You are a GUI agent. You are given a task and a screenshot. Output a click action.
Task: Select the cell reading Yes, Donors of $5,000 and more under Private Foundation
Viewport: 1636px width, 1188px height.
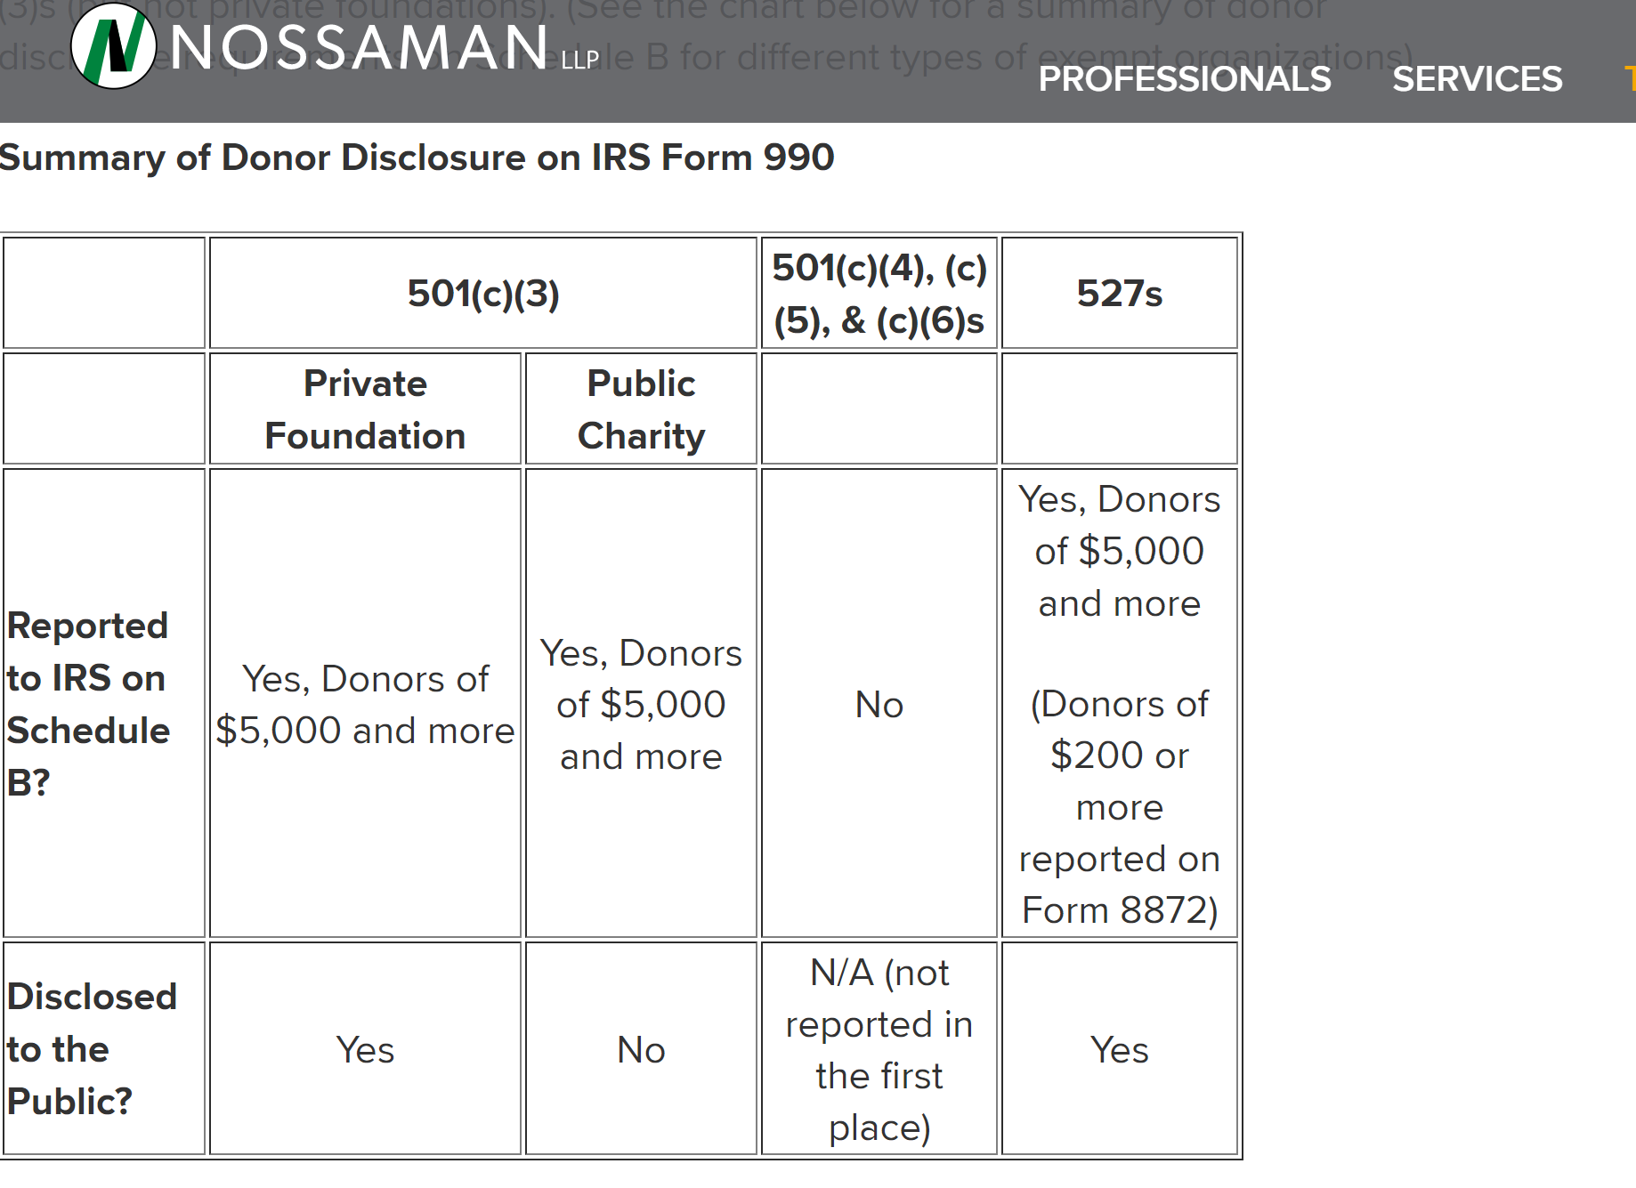click(x=365, y=704)
